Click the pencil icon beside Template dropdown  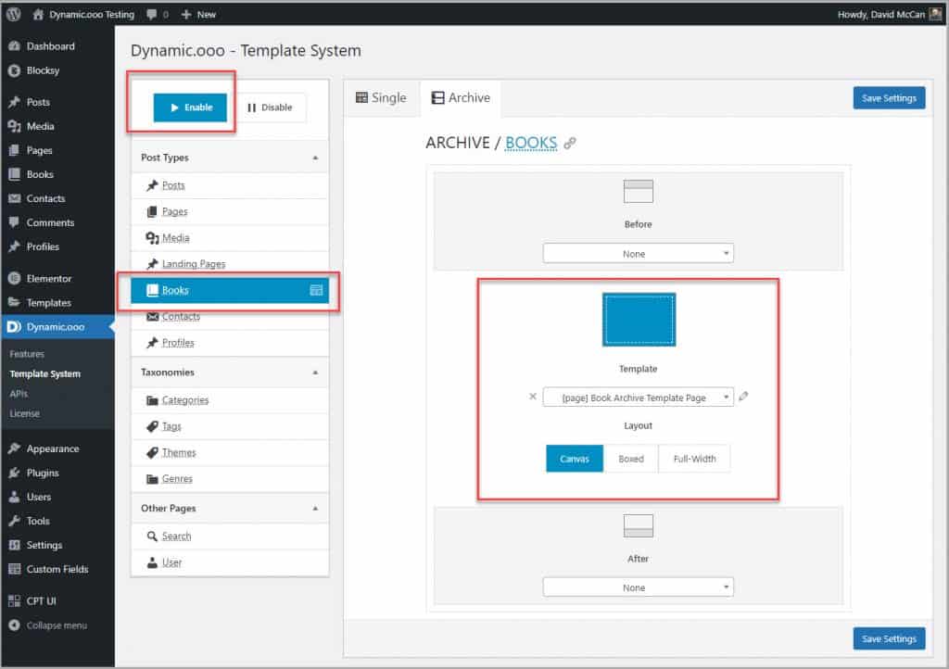pos(744,397)
